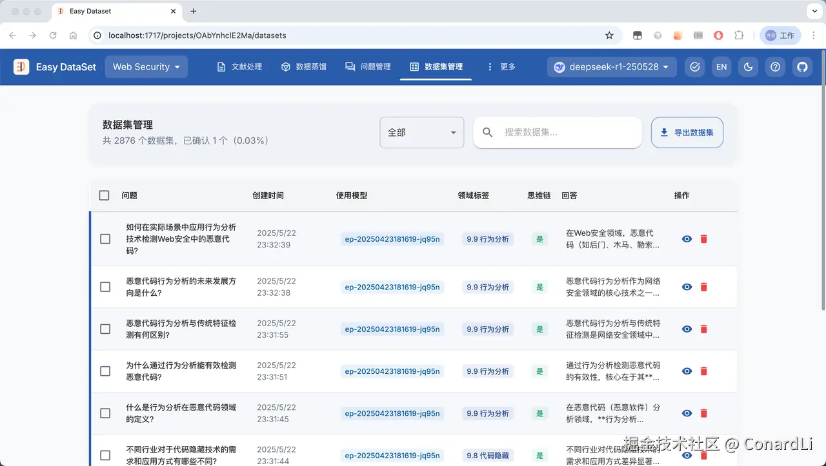The image size is (826, 466).
Task: Click the 创建时间 column header
Action: click(x=268, y=195)
